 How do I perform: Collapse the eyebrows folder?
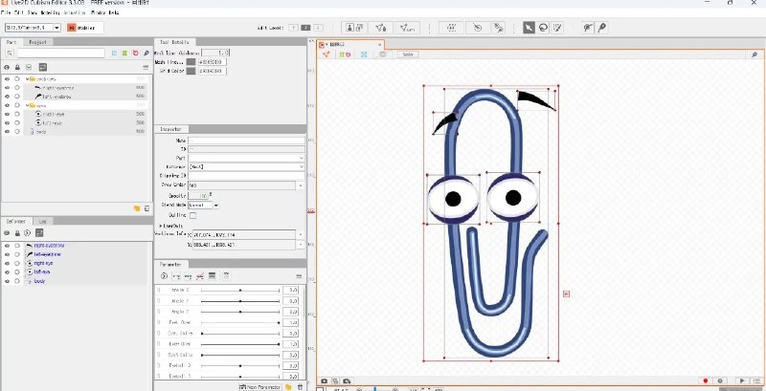coord(28,79)
